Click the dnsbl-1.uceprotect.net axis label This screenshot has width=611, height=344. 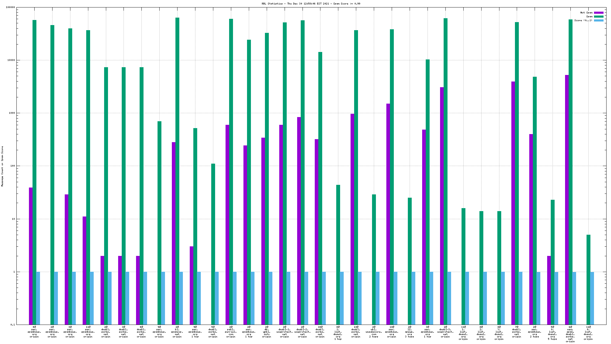click(284, 332)
